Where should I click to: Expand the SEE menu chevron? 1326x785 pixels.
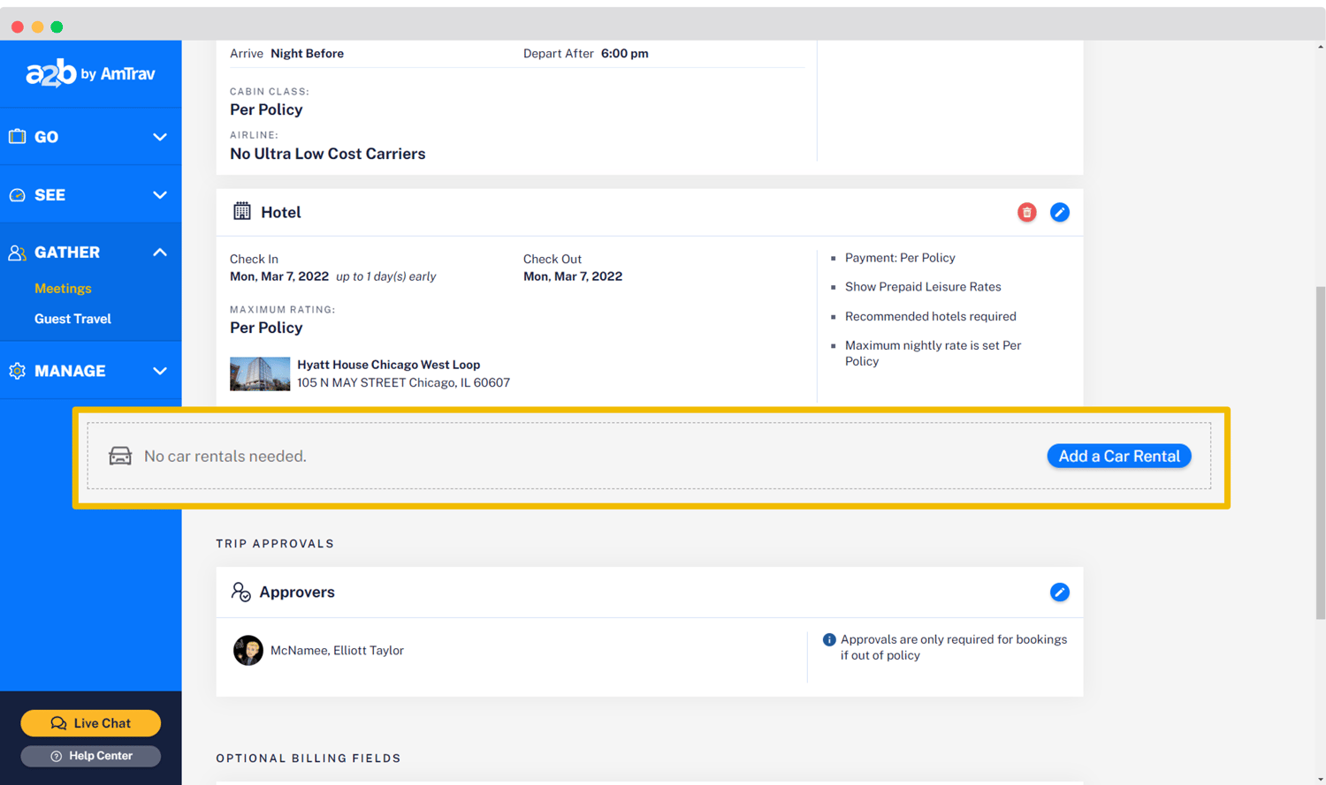tap(160, 195)
